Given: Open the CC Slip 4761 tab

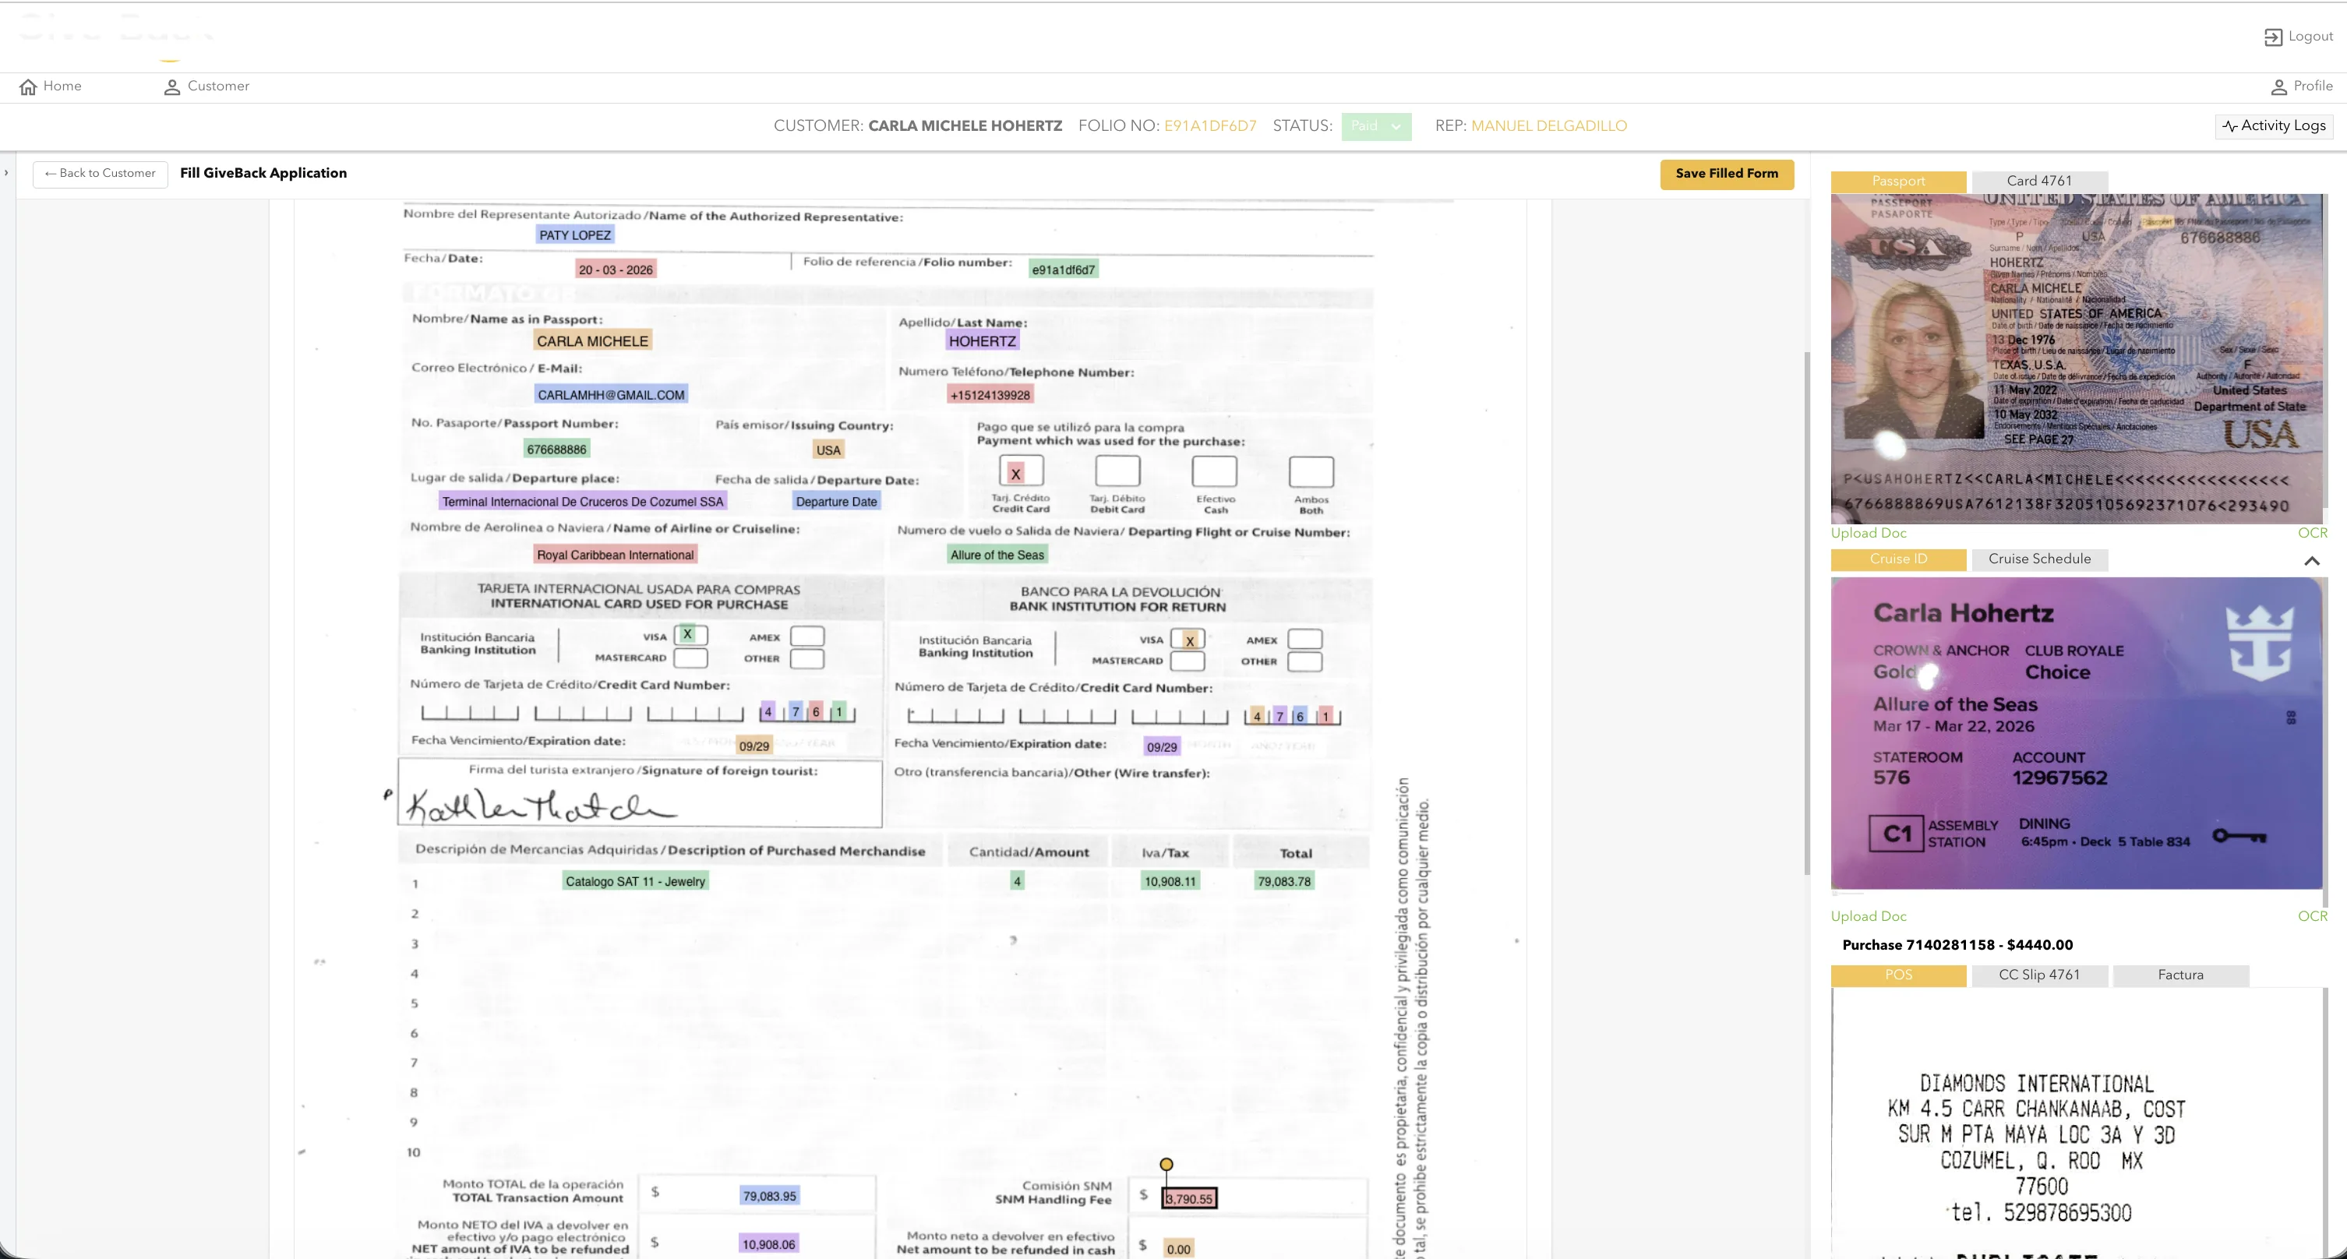Looking at the screenshot, I should point(2039,975).
